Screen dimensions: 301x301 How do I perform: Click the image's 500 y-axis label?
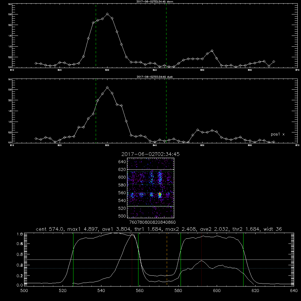coord(122,216)
